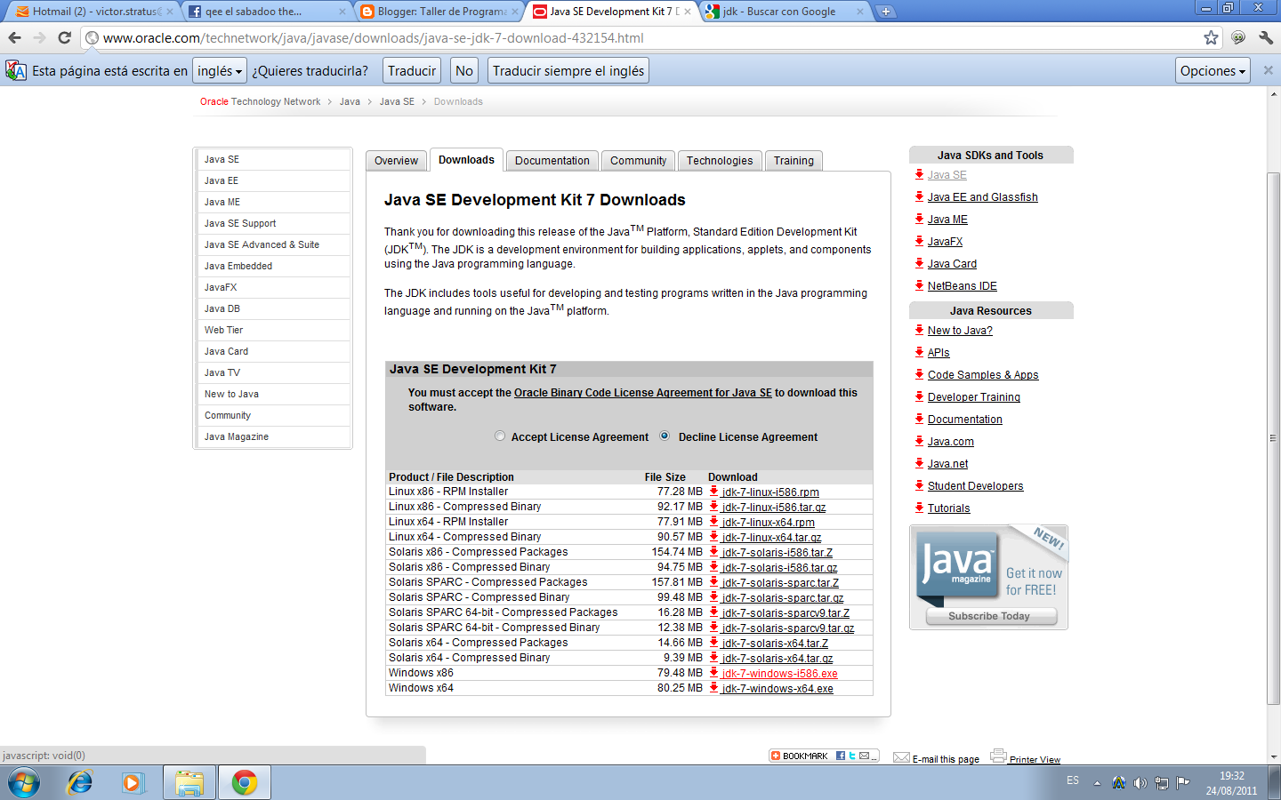Click jdk-7-linux-x64.tar.gz download link
The height and width of the screenshot is (800, 1281).
772,537
